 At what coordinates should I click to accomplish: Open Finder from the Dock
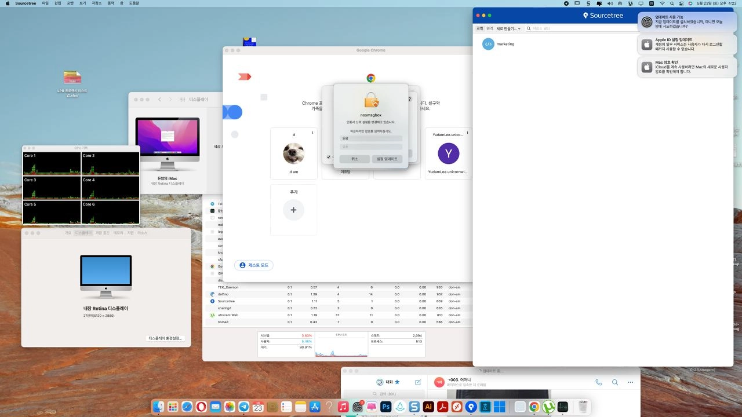pyautogui.click(x=158, y=407)
